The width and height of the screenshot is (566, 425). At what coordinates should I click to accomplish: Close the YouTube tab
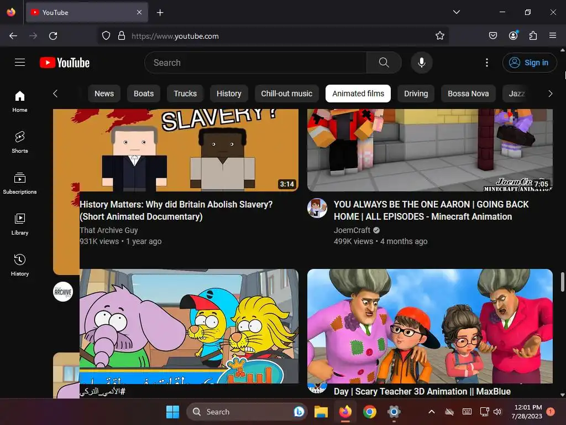coord(139,12)
